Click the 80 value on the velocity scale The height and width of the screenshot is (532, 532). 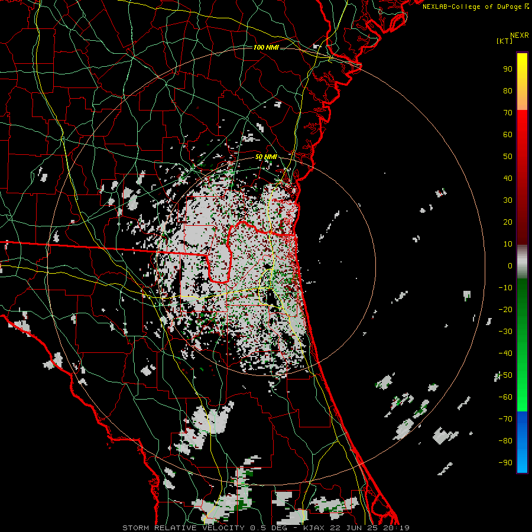pyautogui.click(x=508, y=90)
